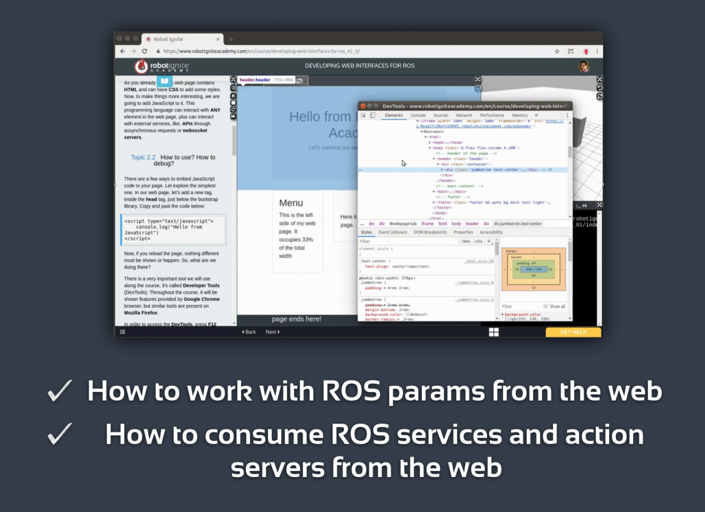Viewport: 705px width, 512px height.
Task: Show more DevTools tabs with chevron
Action: click(536, 116)
